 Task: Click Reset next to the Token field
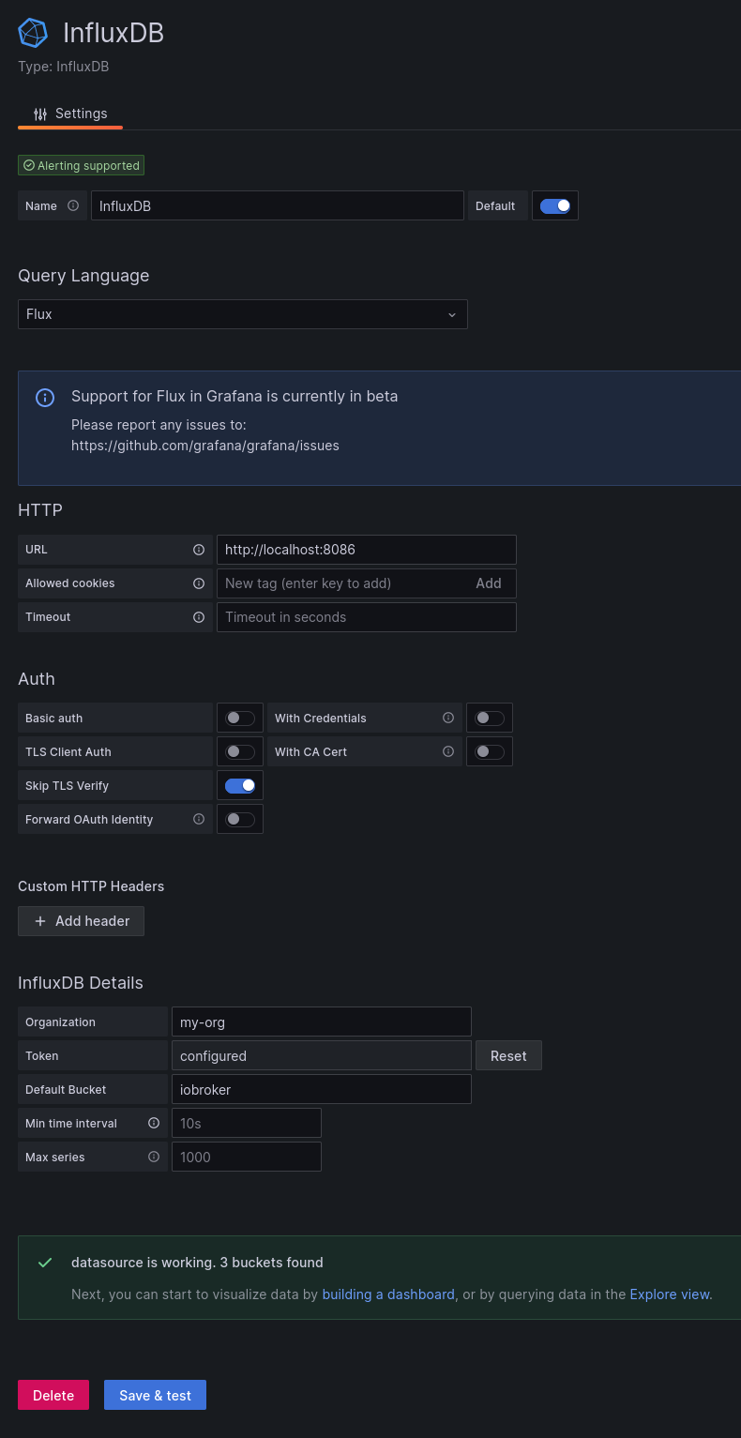tap(508, 1055)
